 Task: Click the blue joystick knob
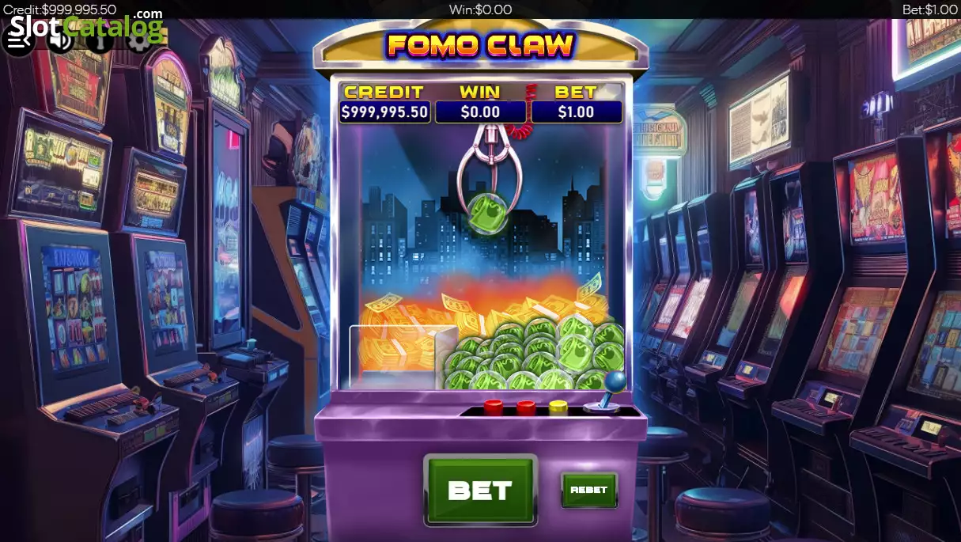pyautogui.click(x=615, y=381)
